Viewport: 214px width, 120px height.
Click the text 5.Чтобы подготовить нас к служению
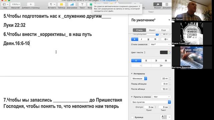pos(57,16)
